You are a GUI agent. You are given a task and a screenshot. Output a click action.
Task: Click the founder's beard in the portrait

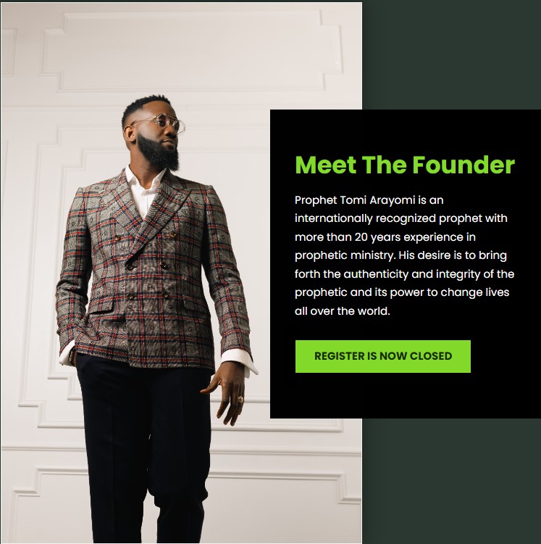159,152
